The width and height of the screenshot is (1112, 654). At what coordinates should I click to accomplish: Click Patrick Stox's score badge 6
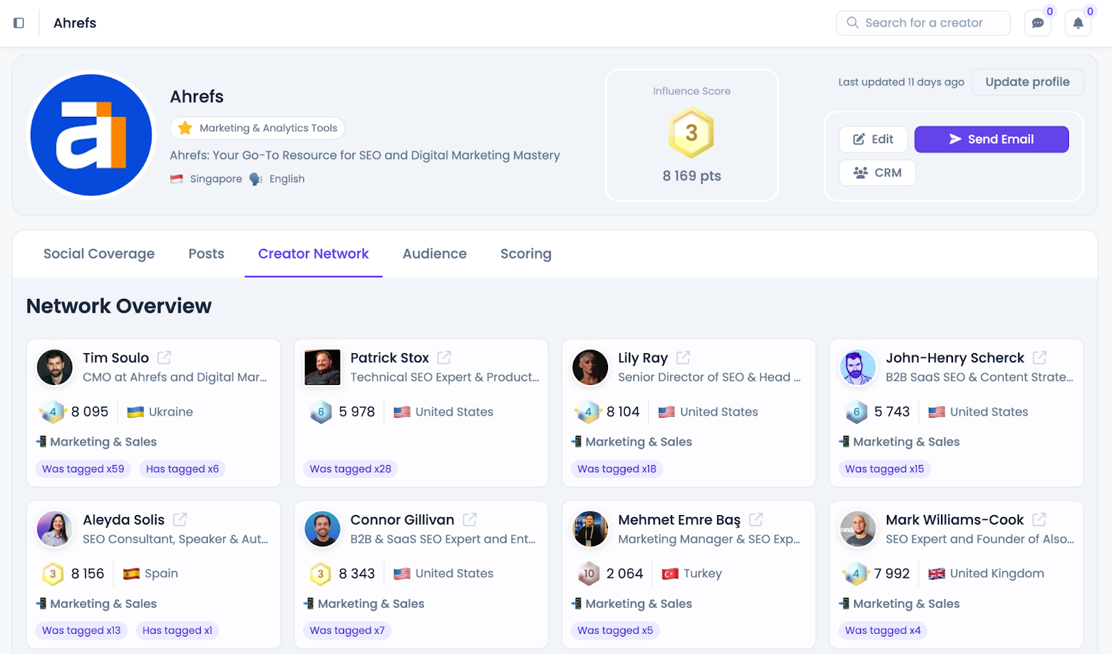(x=321, y=411)
